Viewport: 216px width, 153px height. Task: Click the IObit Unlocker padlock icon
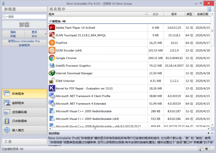tap(52, 81)
